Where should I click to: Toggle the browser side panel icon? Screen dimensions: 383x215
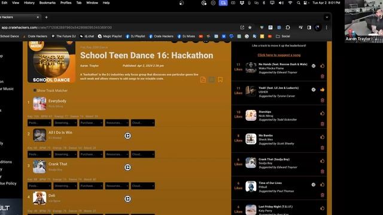[309, 27]
